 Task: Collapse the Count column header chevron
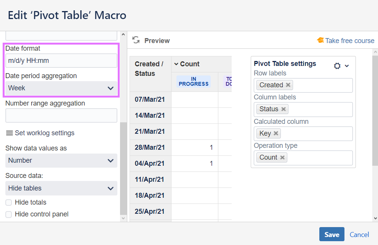tap(176, 64)
